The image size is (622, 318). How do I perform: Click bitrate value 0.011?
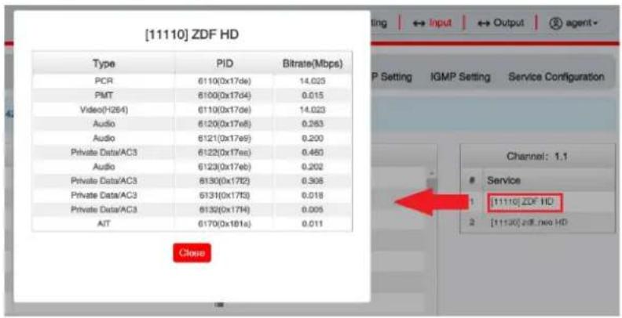click(313, 224)
